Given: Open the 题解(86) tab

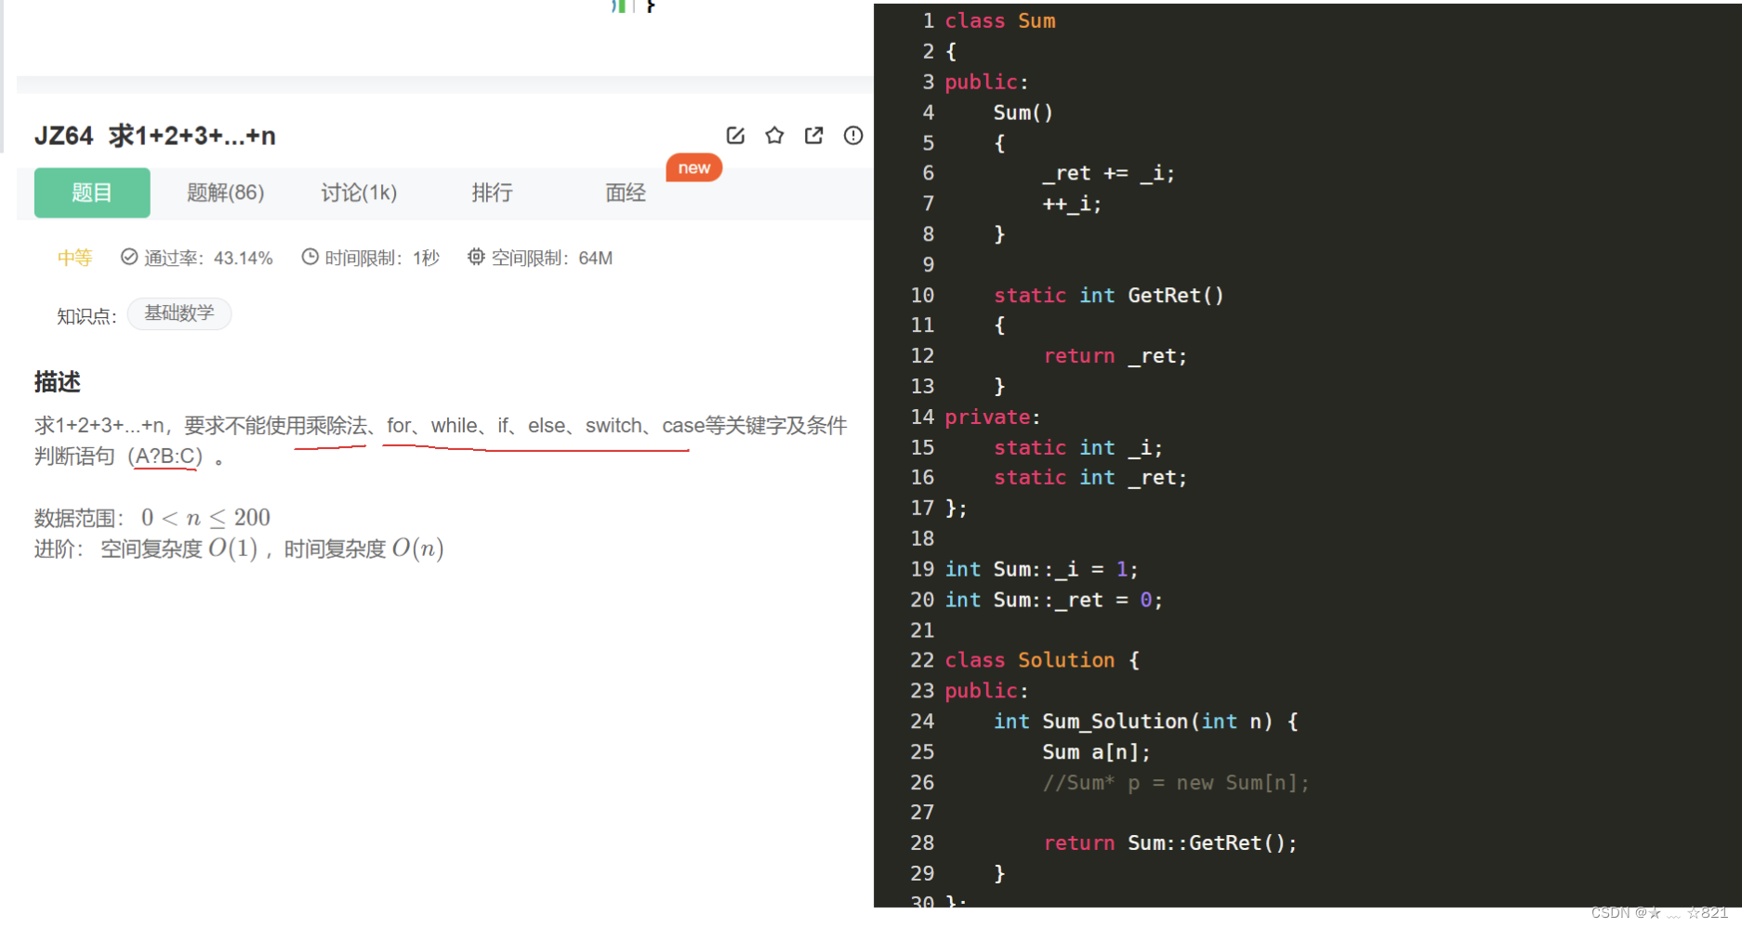Looking at the screenshot, I should tap(226, 192).
